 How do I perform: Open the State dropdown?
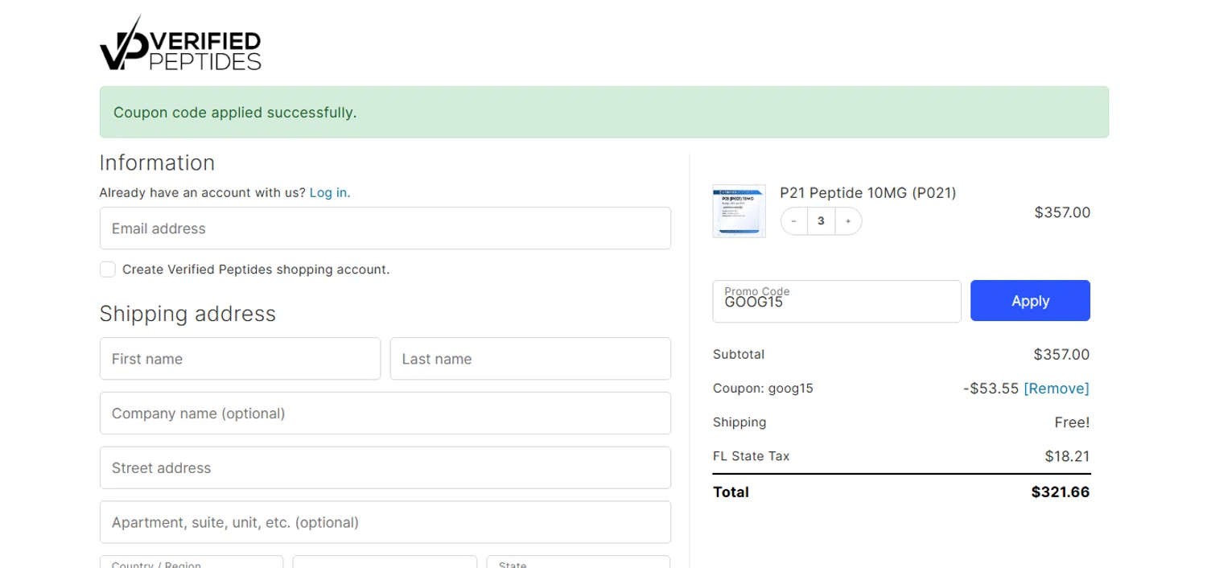(578, 562)
